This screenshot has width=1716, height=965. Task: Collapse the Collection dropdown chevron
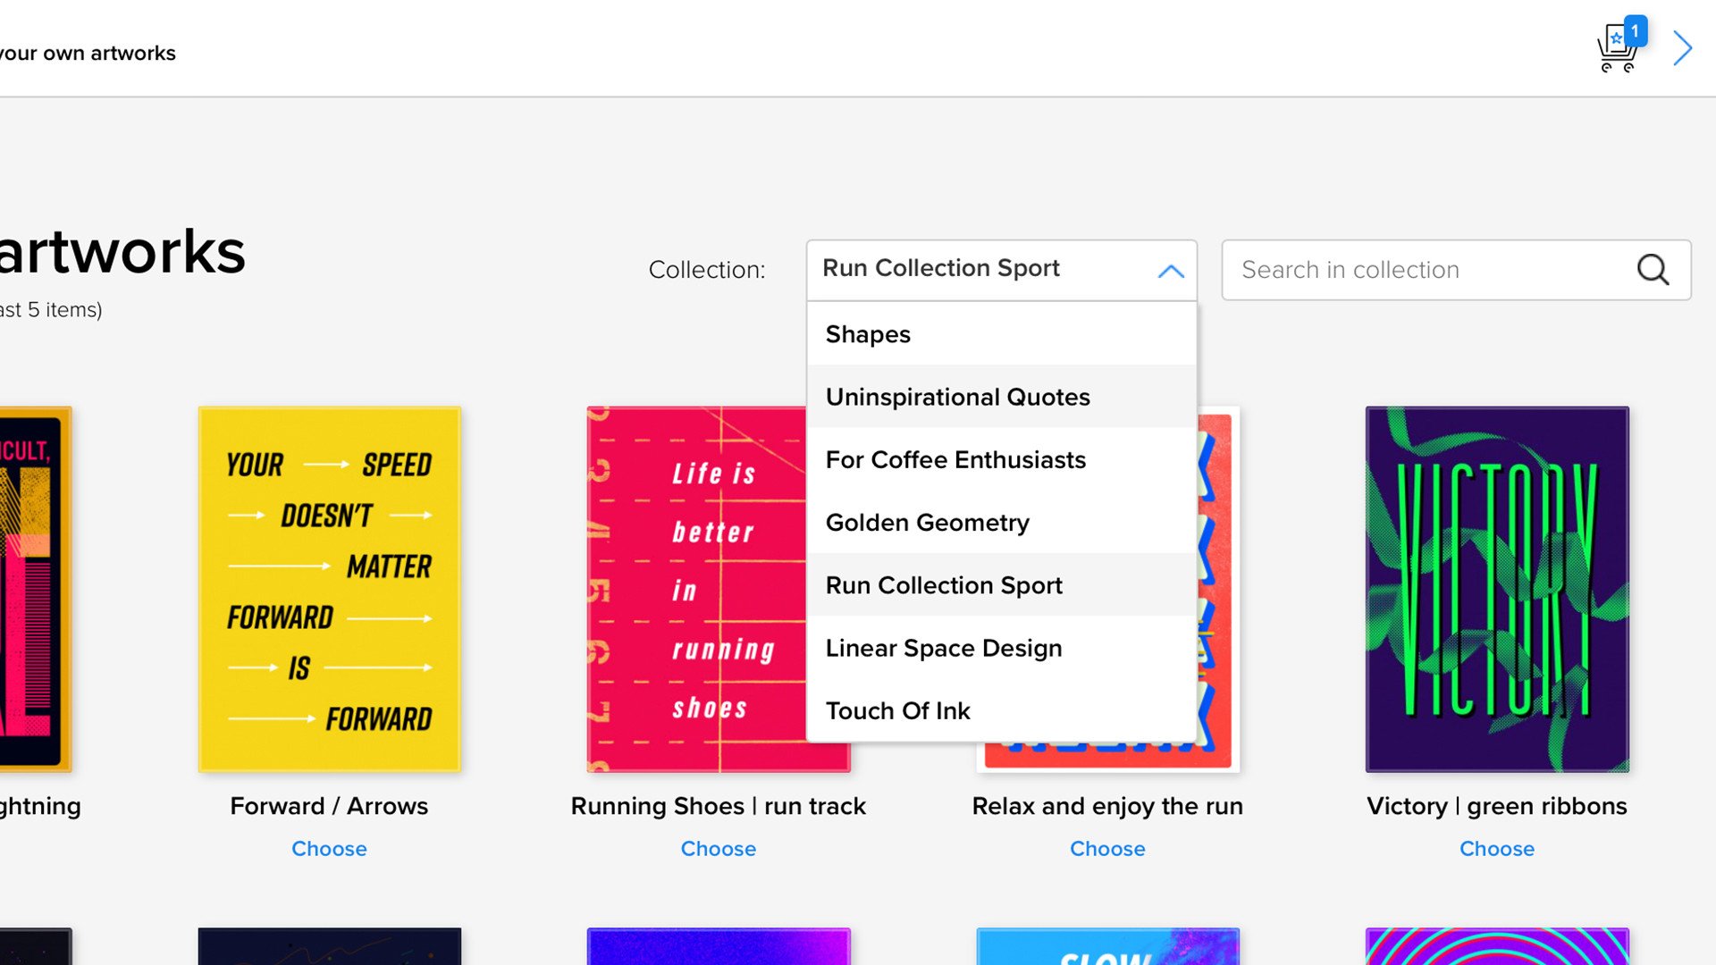pyautogui.click(x=1170, y=270)
